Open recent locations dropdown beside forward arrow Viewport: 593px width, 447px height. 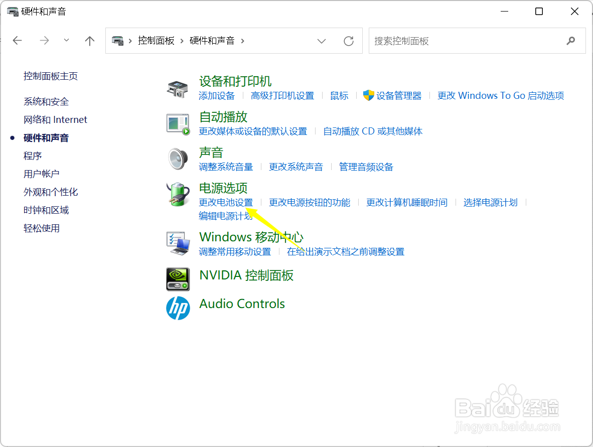66,41
